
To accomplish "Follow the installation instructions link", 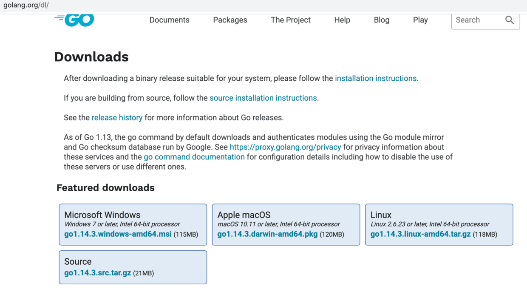I will point(375,78).
